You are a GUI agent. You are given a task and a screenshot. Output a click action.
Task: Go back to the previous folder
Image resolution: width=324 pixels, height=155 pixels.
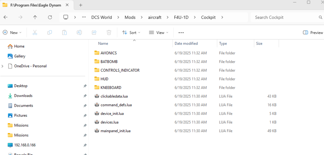pyautogui.click(x=6, y=18)
